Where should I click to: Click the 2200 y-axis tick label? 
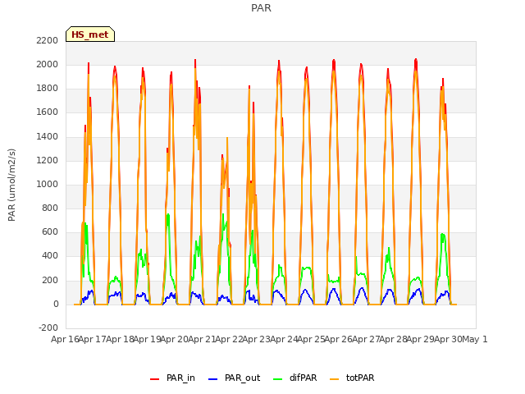(48, 40)
